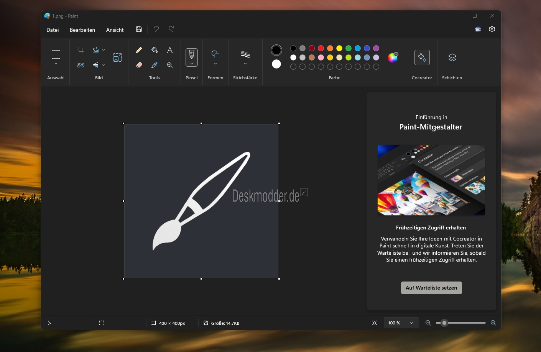Expand the Formen dropdown chevron
The width and height of the screenshot is (541, 352).
click(215, 64)
